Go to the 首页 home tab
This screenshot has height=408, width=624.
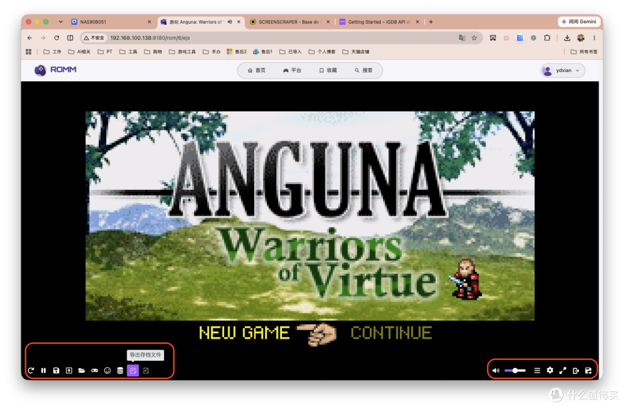tap(257, 70)
